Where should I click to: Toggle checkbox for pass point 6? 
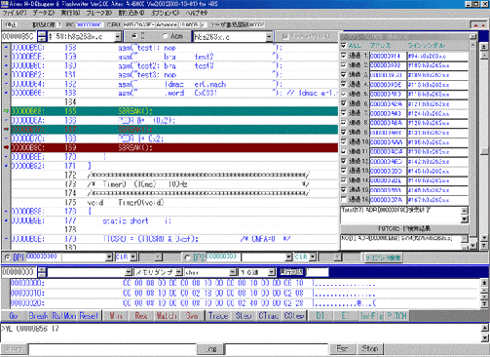coord(344,103)
